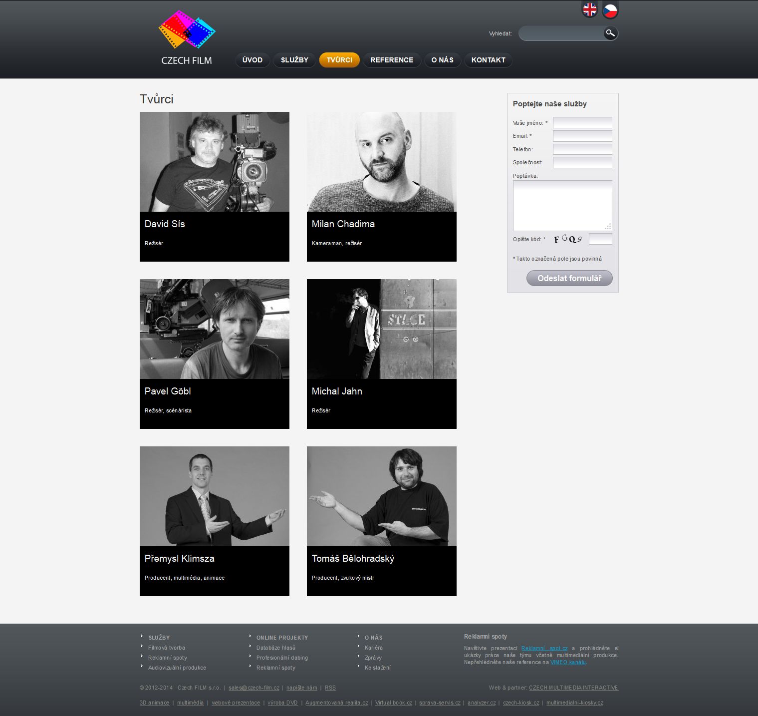Navigate to the Kontakt page

(x=488, y=60)
